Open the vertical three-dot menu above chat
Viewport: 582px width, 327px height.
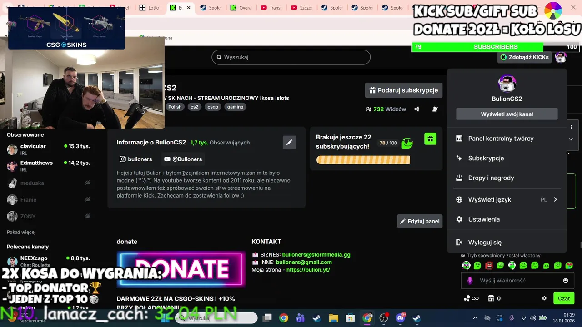[x=571, y=127]
